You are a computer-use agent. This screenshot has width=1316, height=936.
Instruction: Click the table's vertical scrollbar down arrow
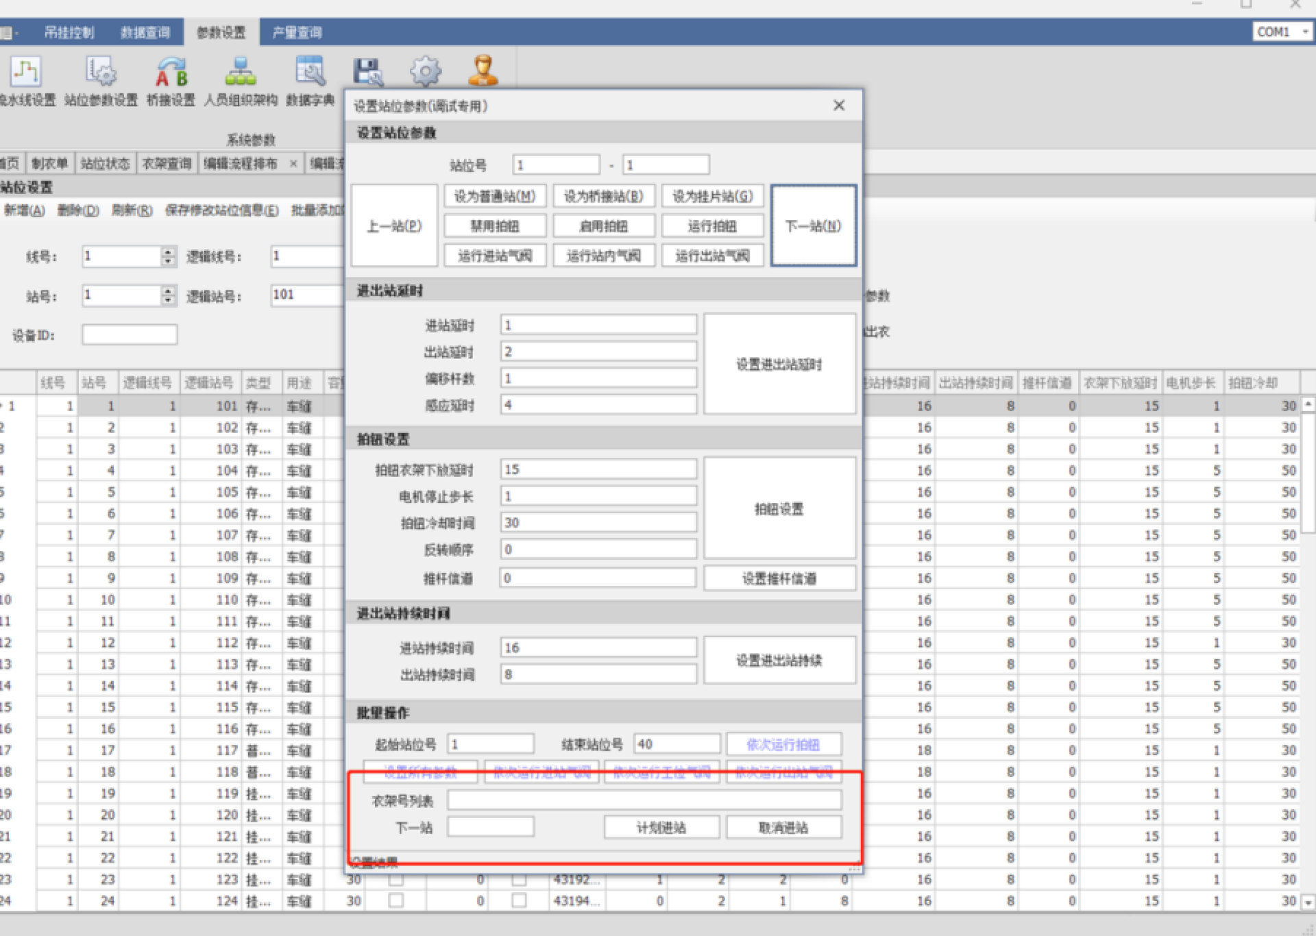pos(1308,902)
